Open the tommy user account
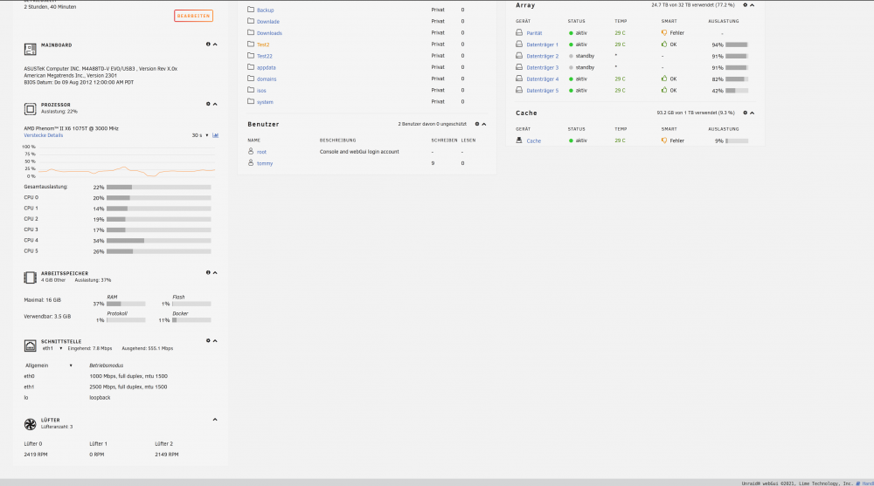Image resolution: width=874 pixels, height=486 pixels. pos(265,164)
